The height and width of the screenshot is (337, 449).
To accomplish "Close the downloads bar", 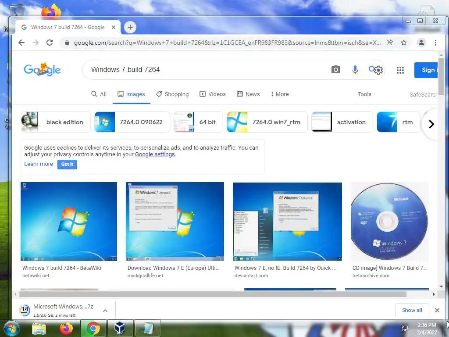I will 437,310.
